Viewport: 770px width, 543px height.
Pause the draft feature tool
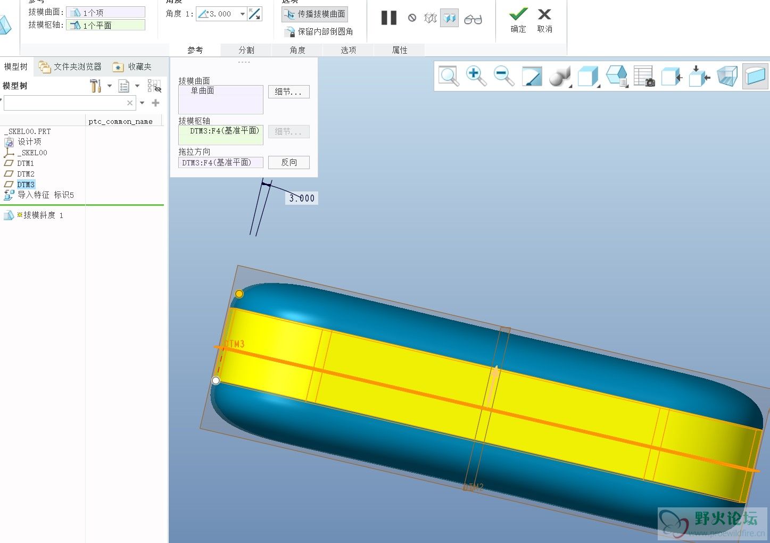point(389,18)
